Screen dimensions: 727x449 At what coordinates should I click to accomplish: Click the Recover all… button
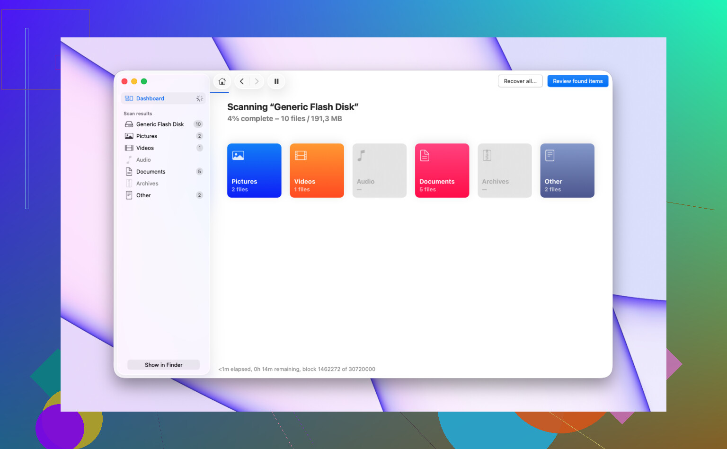tap(520, 81)
